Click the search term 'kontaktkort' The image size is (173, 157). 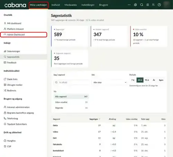point(58,151)
